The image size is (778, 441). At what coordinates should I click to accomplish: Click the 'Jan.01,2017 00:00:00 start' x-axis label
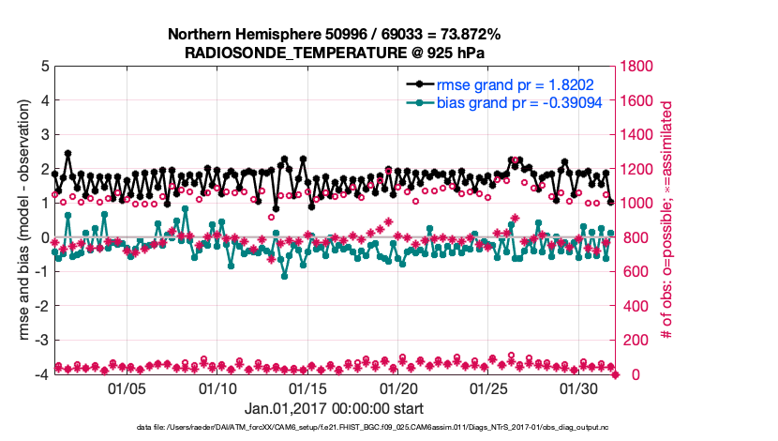[334, 409]
